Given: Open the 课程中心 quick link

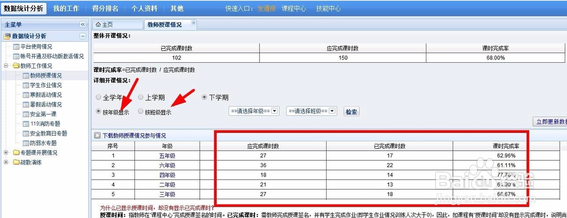Looking at the screenshot, I should coord(294,8).
